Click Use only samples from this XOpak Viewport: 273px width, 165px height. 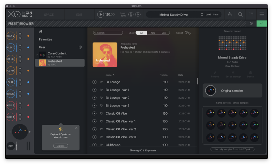coord(232,149)
